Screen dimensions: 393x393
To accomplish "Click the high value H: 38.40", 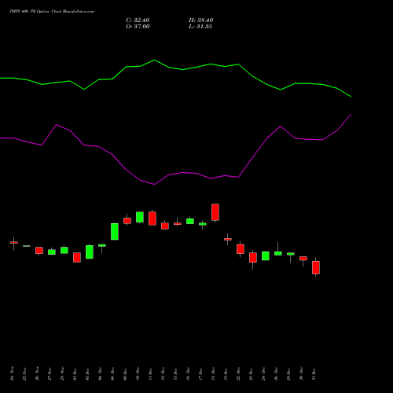I will click(201, 20).
